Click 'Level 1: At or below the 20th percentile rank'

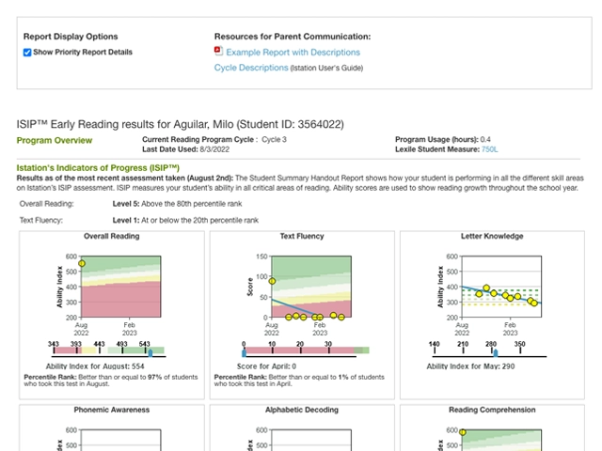point(185,220)
